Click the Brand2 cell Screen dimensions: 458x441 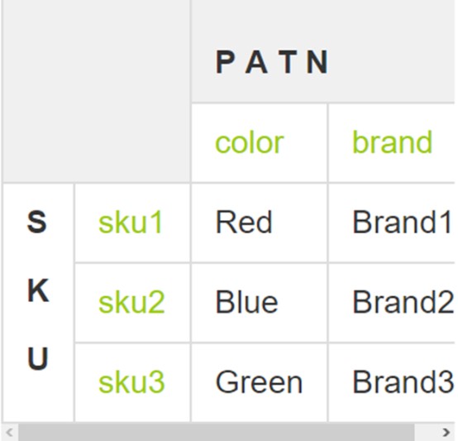pos(403,302)
